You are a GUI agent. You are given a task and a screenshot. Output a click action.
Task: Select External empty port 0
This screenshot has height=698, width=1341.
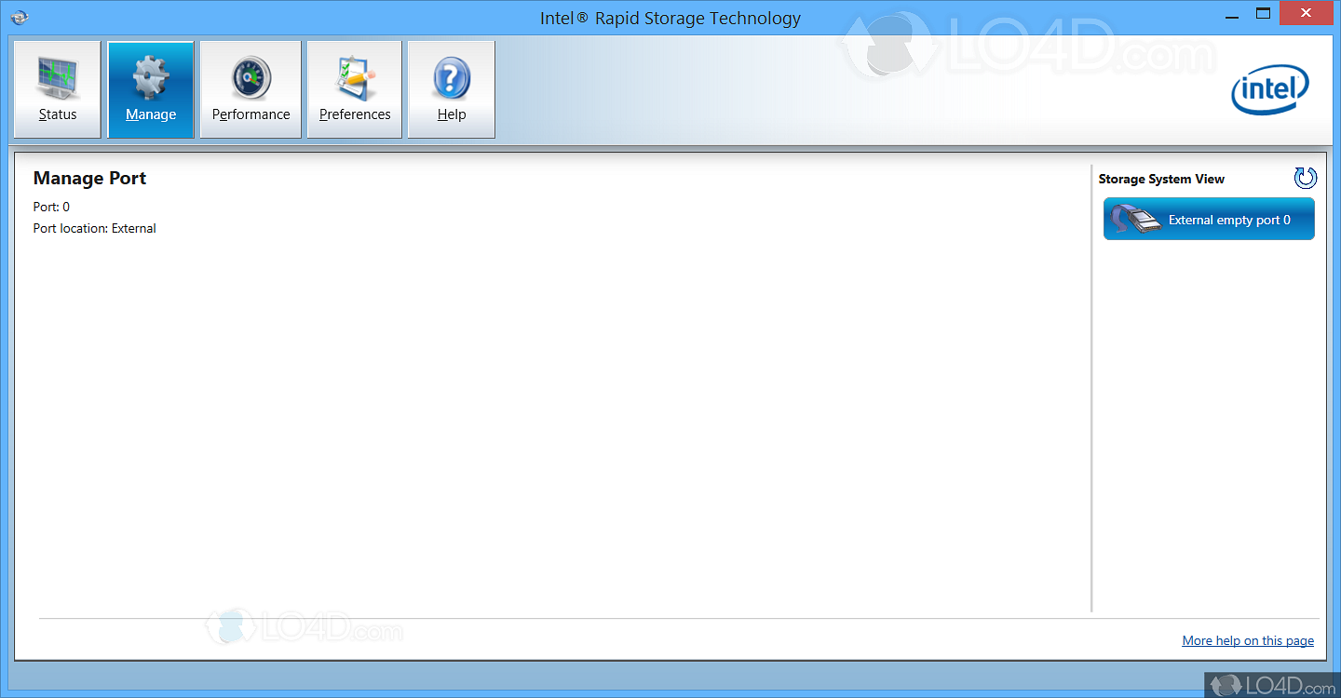click(x=1209, y=220)
